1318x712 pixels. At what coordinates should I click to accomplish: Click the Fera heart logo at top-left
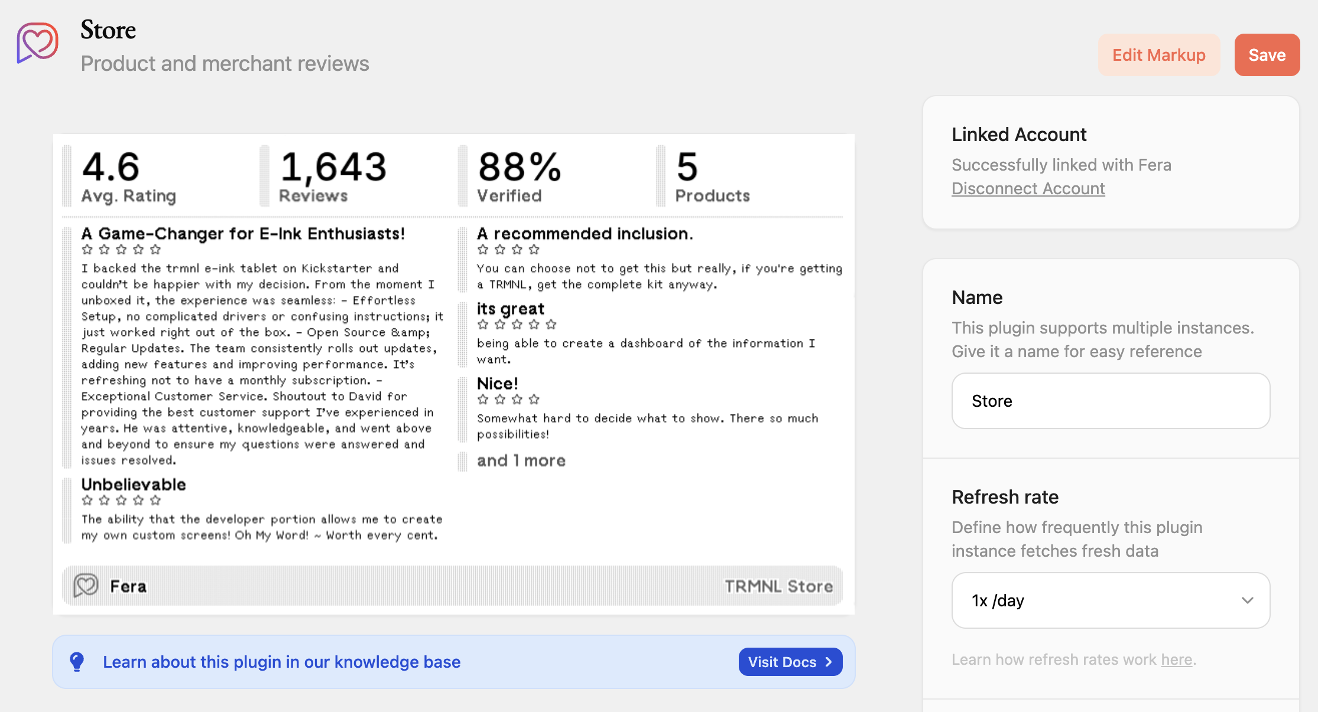pyautogui.click(x=37, y=42)
